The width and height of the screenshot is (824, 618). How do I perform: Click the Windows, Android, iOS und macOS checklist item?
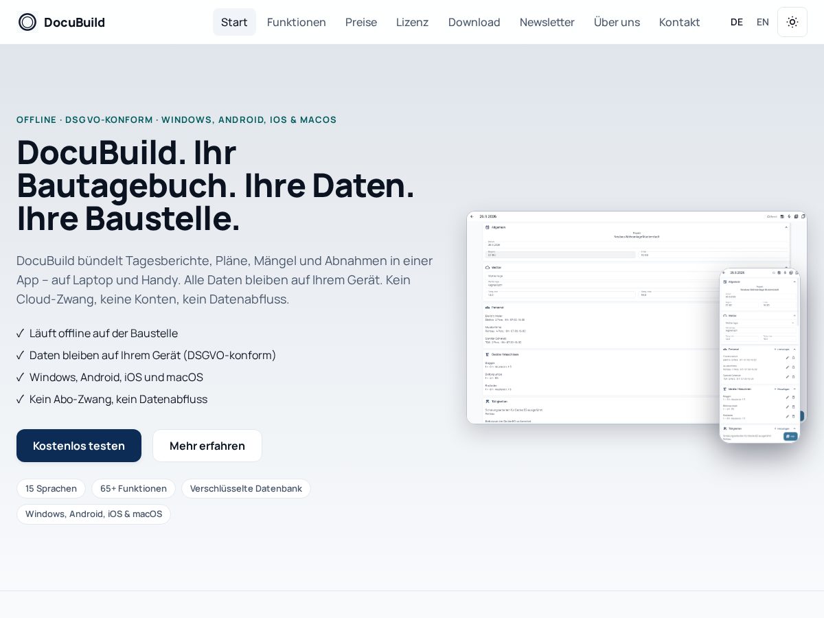tap(110, 377)
